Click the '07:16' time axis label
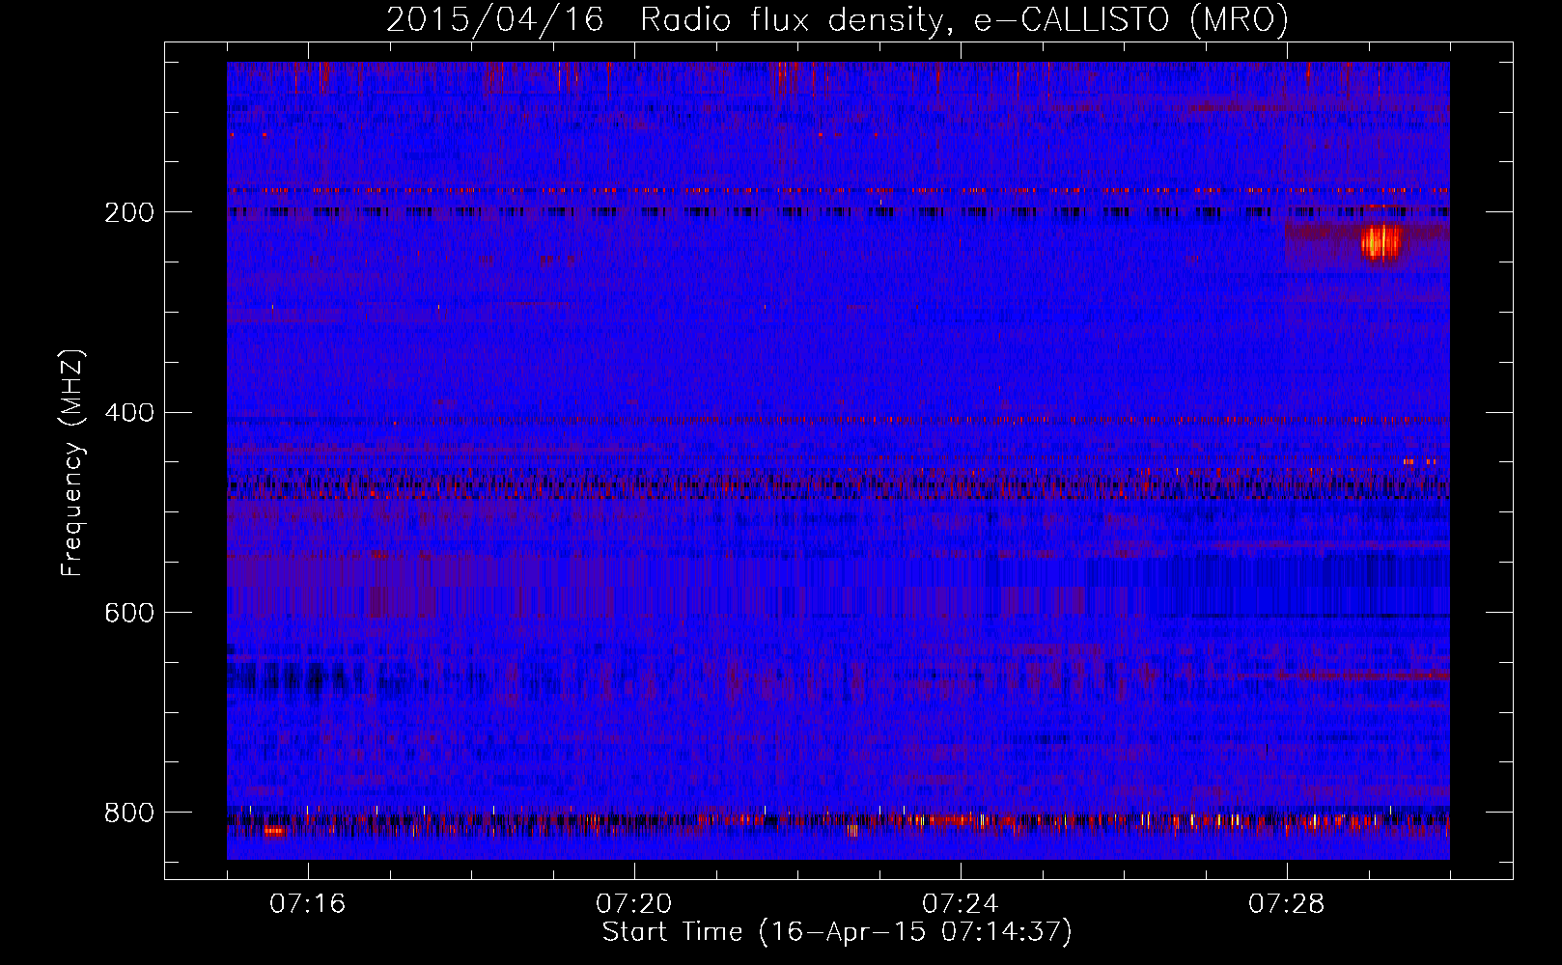 308,904
